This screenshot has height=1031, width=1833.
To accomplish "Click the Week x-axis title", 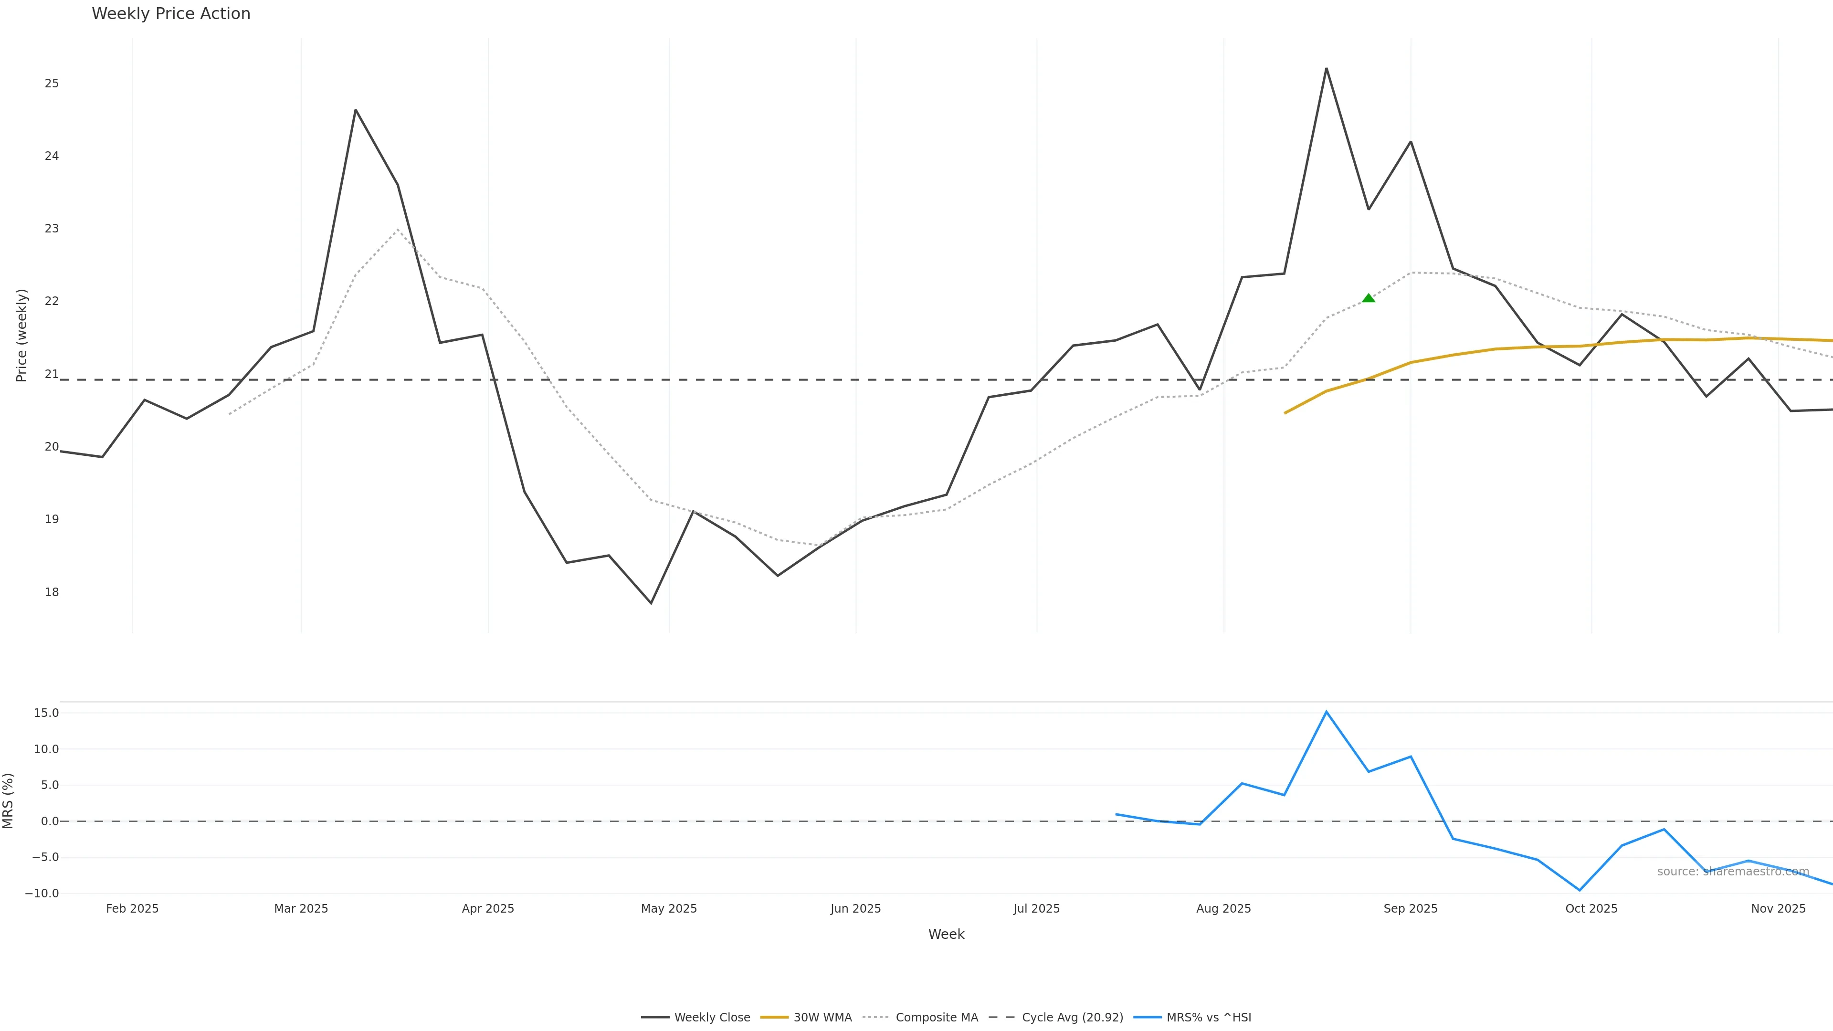I will pos(946,934).
